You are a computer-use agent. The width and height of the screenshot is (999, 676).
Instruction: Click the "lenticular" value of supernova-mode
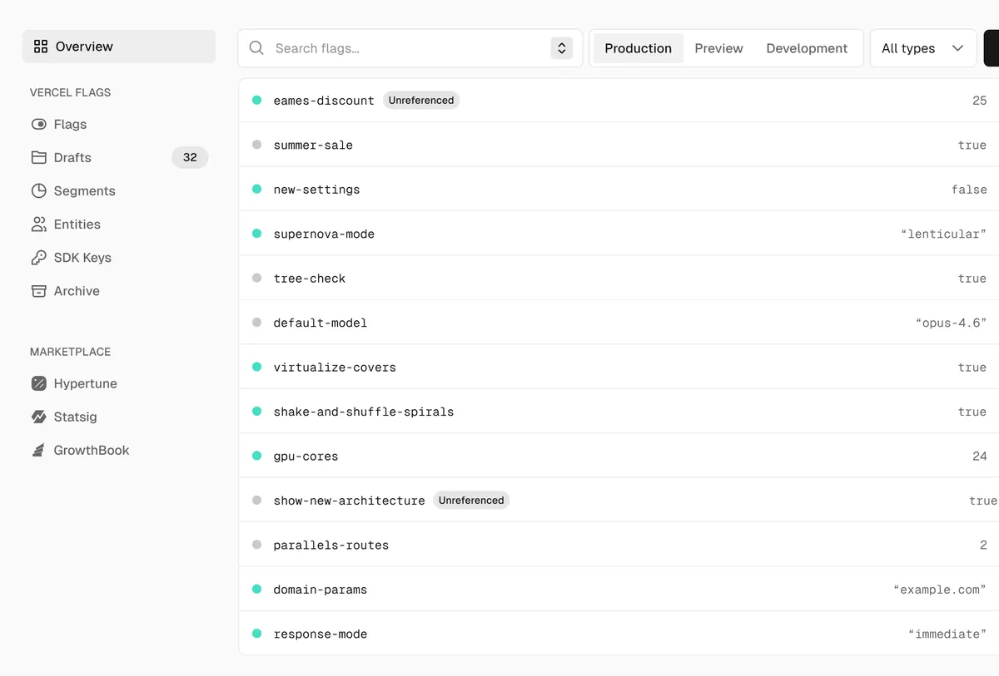(943, 234)
